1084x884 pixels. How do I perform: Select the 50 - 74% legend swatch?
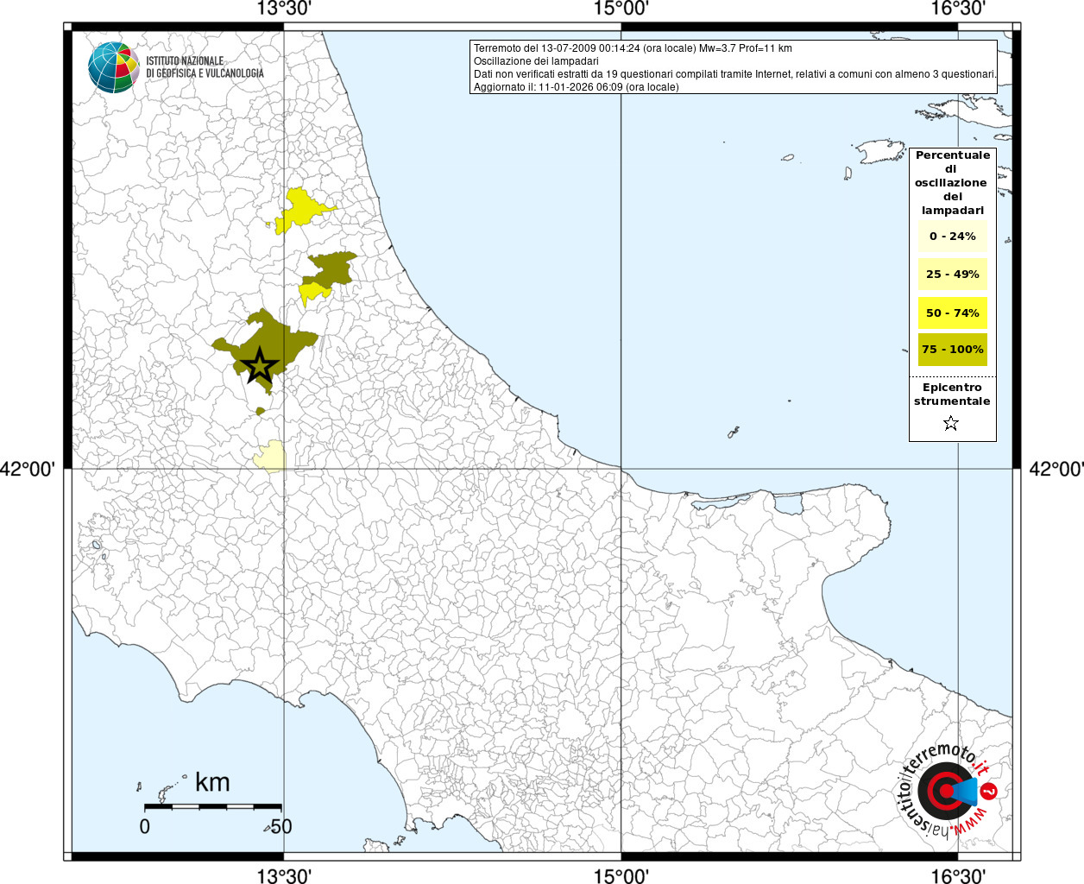click(952, 313)
